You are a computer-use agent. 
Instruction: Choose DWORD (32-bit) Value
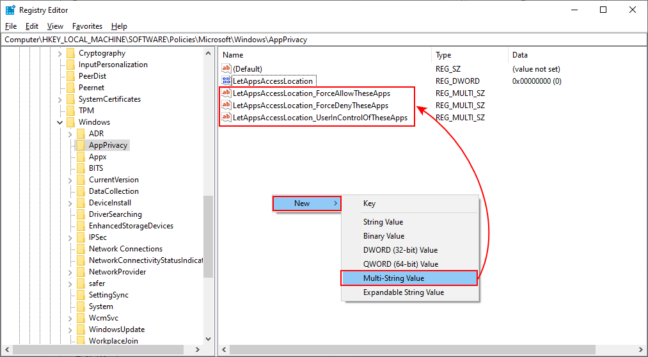point(410,250)
